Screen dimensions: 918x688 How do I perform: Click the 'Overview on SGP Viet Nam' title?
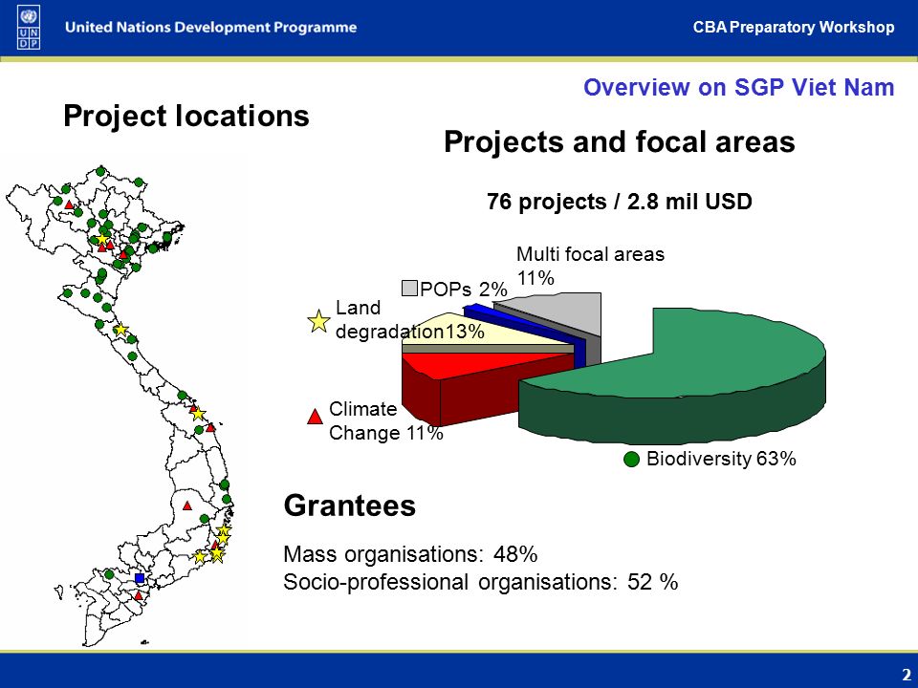coord(739,87)
